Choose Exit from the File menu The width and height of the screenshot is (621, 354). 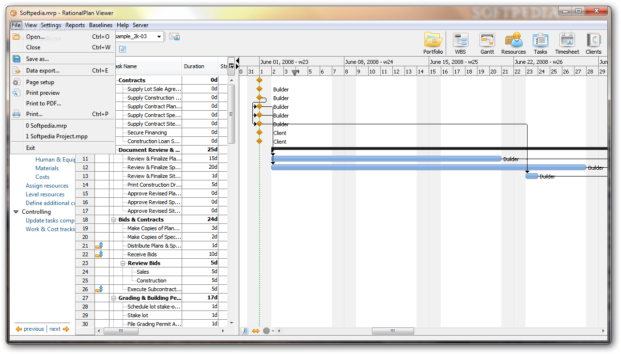pyautogui.click(x=62, y=148)
